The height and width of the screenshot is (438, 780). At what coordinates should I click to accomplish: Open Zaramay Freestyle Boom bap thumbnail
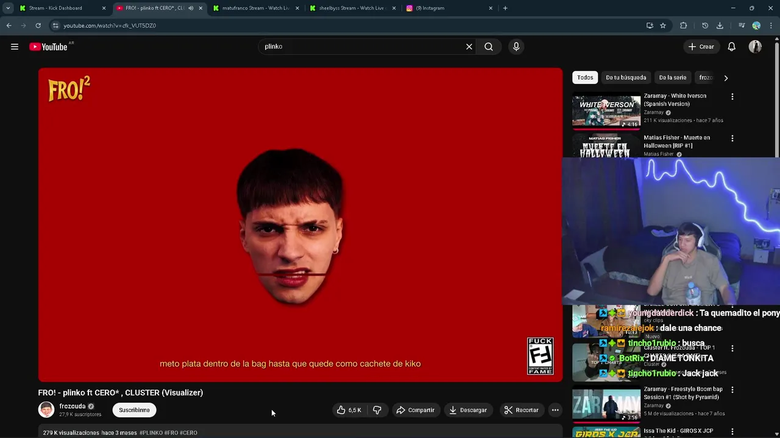pos(606,404)
